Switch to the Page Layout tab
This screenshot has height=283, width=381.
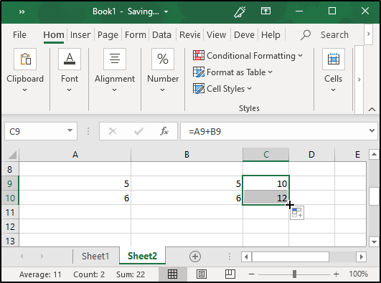[108, 34]
